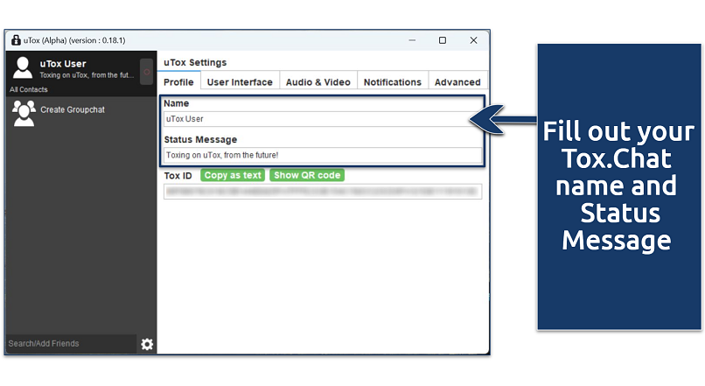Open the Advanced settings tab
This screenshot has height=386, width=705.
pos(457,82)
